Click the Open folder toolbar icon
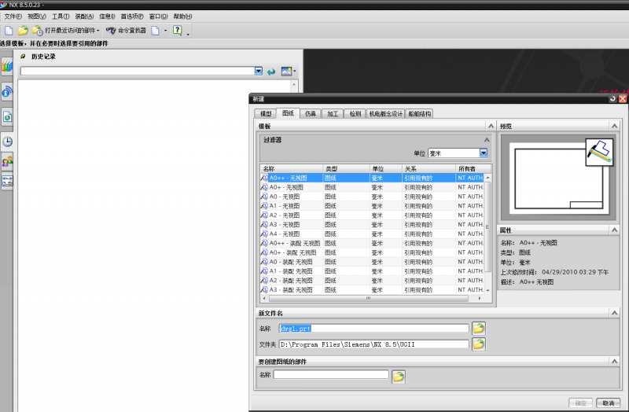This screenshot has width=629, height=412. 23,30
